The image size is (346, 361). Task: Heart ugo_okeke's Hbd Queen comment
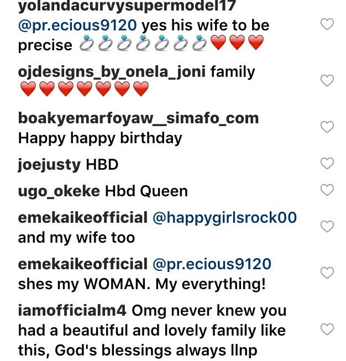point(327,190)
